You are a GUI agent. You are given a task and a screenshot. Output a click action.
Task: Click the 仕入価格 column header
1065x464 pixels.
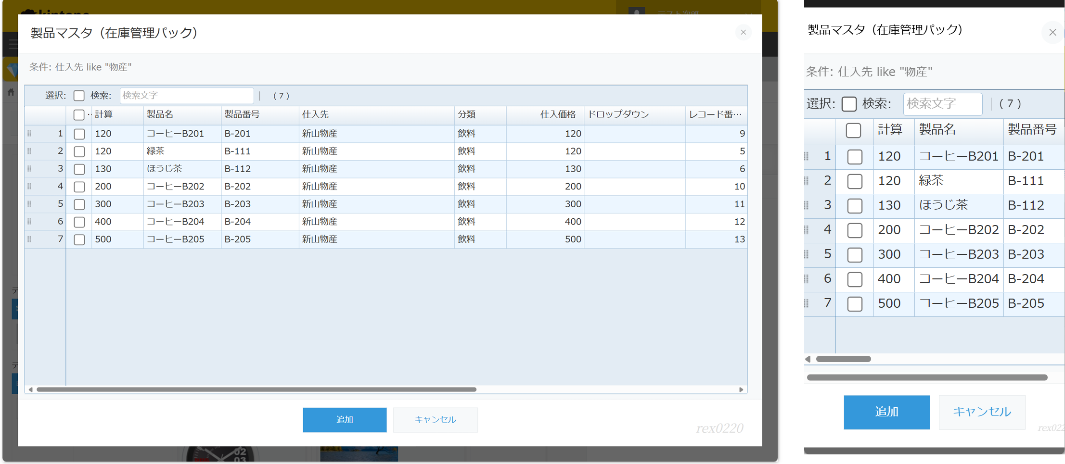(557, 114)
